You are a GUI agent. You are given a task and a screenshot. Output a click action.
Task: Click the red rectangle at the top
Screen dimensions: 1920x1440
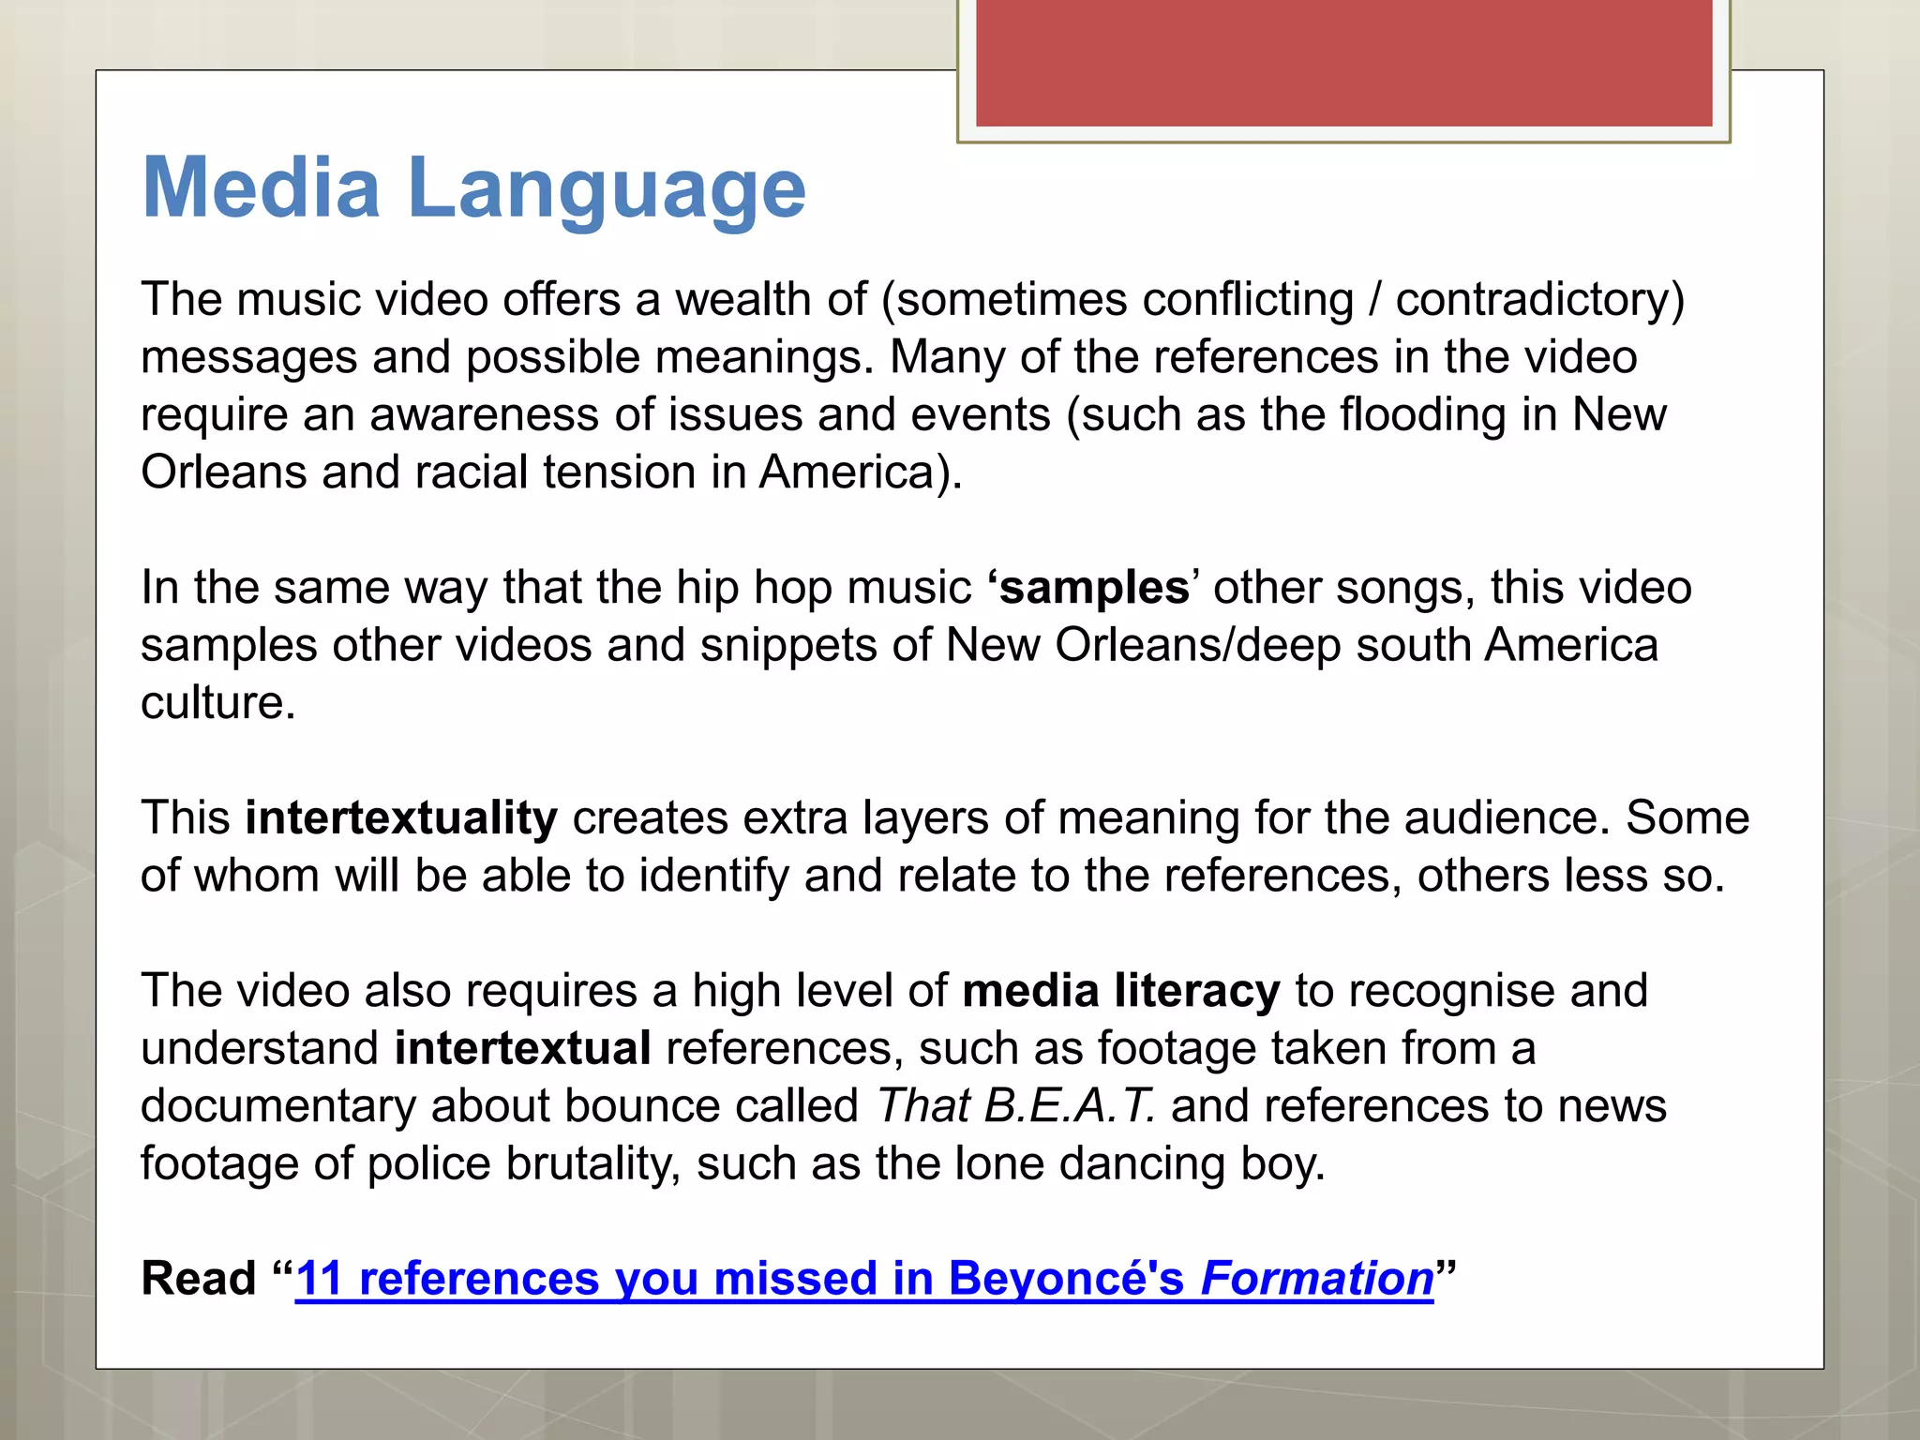click(x=1343, y=62)
